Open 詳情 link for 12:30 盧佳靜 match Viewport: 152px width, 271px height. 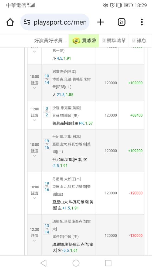[x=35, y=235]
